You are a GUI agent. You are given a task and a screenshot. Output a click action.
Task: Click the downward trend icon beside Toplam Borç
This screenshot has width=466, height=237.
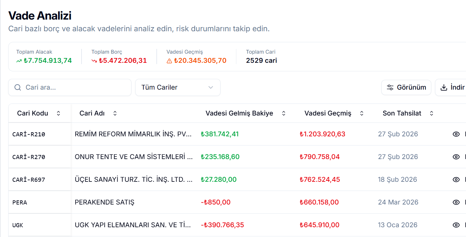click(94, 61)
